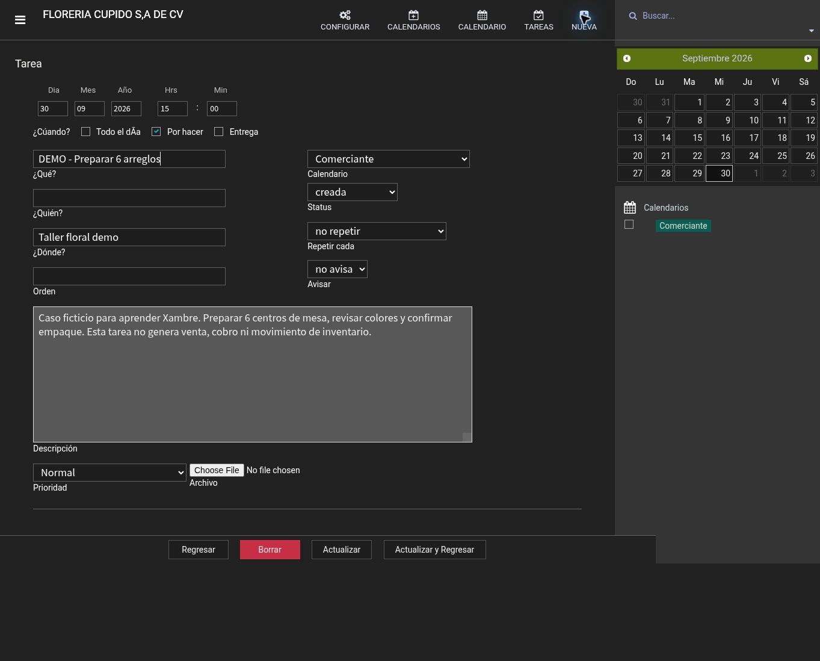820x661 pixels.
Task: Expand the Repetir cada dropdown
Action: tap(377, 231)
